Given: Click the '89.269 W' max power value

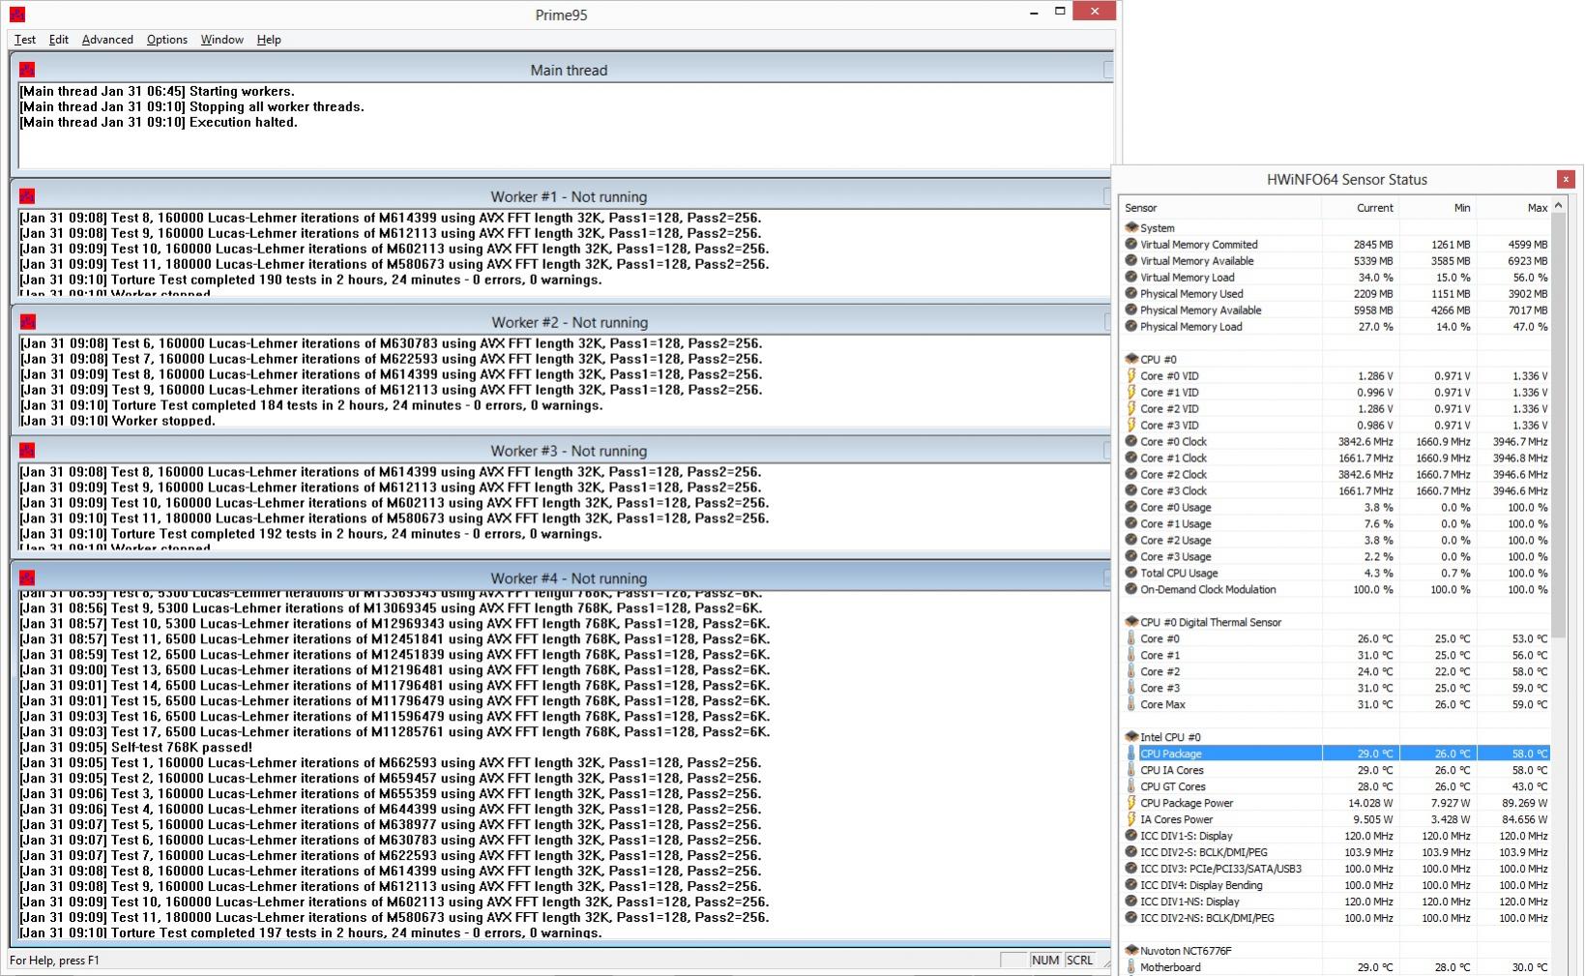Looking at the screenshot, I should coord(1523,803).
